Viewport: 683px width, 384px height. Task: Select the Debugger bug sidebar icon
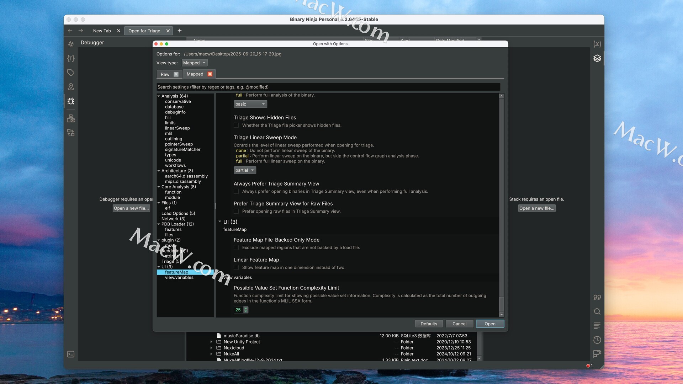71,101
